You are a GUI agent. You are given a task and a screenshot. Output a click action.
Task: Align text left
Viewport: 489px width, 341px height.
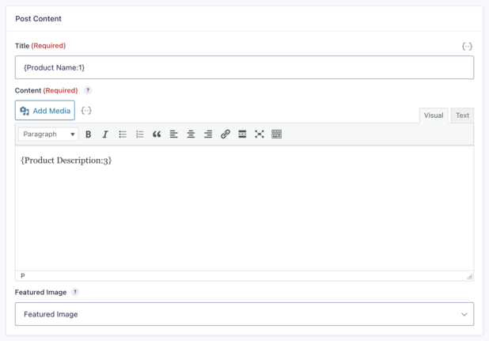pos(174,135)
